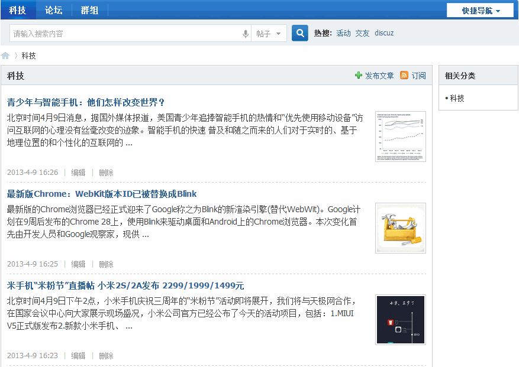Switch to the 群组 tab
Screen dimensions: 519x367
coord(89,10)
